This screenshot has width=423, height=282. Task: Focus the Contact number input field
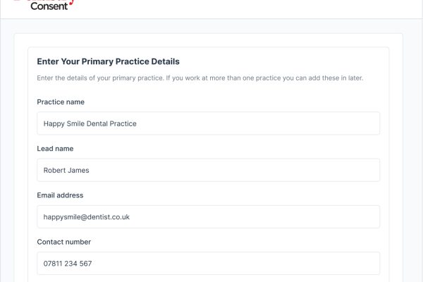[x=208, y=263]
